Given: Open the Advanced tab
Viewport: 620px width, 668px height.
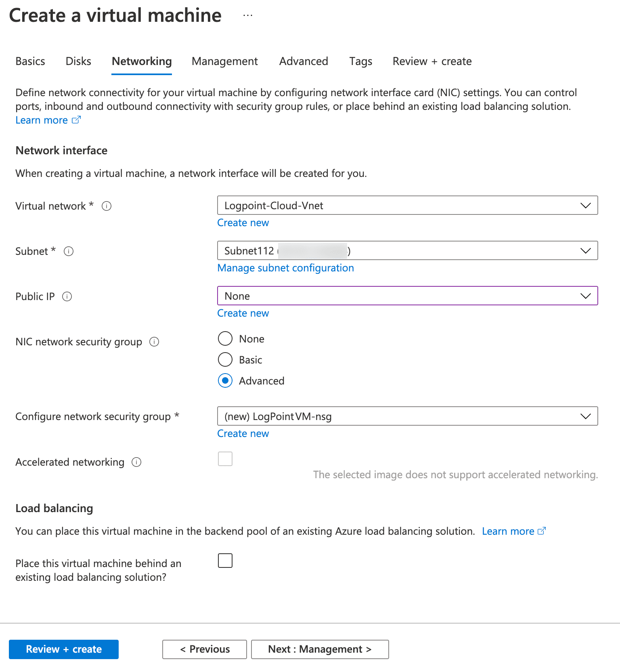Looking at the screenshot, I should coord(304,61).
